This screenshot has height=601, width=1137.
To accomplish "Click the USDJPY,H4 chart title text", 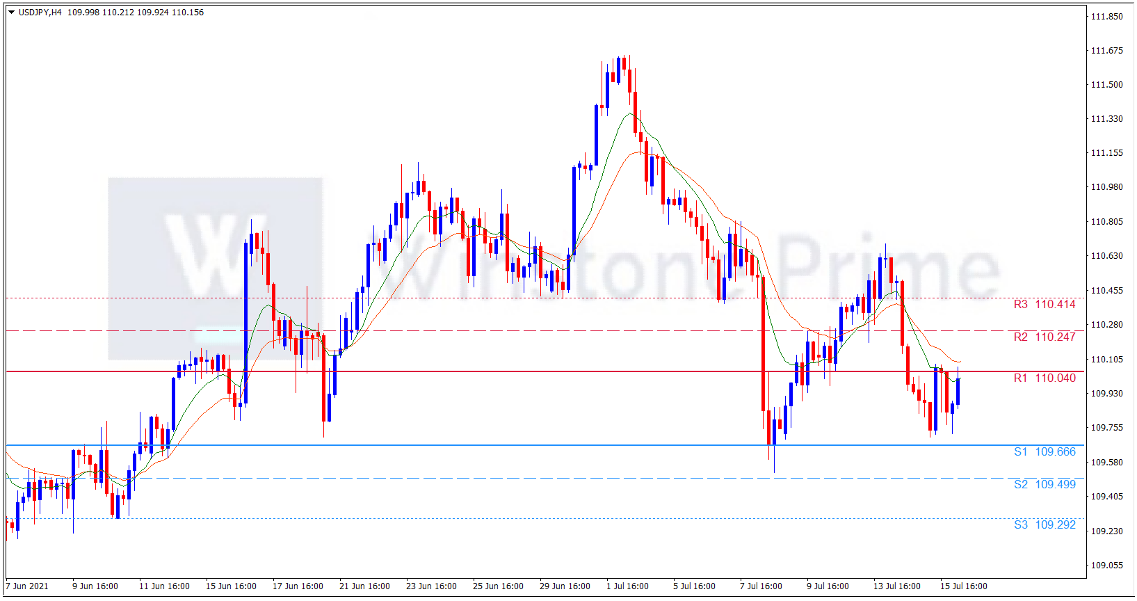I will point(40,13).
